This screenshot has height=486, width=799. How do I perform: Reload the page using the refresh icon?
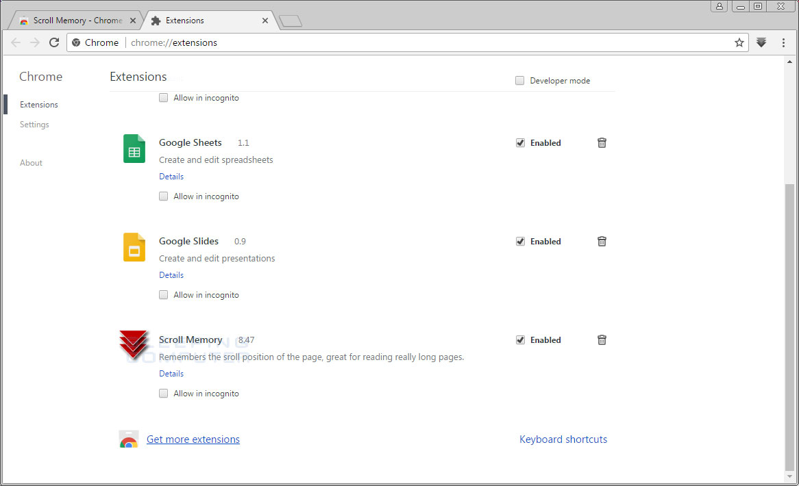(54, 42)
